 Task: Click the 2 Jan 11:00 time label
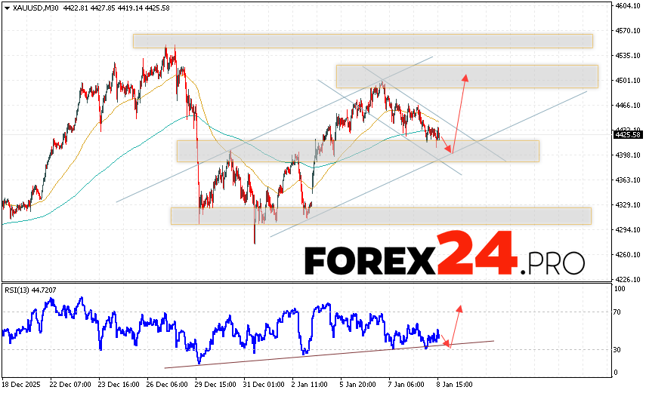(310, 385)
